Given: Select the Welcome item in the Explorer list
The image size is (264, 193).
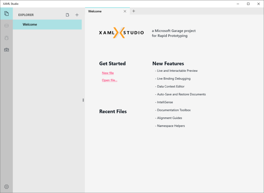Looking at the screenshot, I should (x=29, y=24).
